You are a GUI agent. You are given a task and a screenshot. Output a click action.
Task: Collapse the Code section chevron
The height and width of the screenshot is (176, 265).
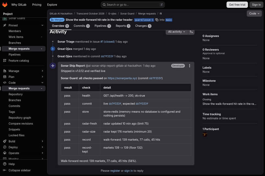click(x=42, y=83)
